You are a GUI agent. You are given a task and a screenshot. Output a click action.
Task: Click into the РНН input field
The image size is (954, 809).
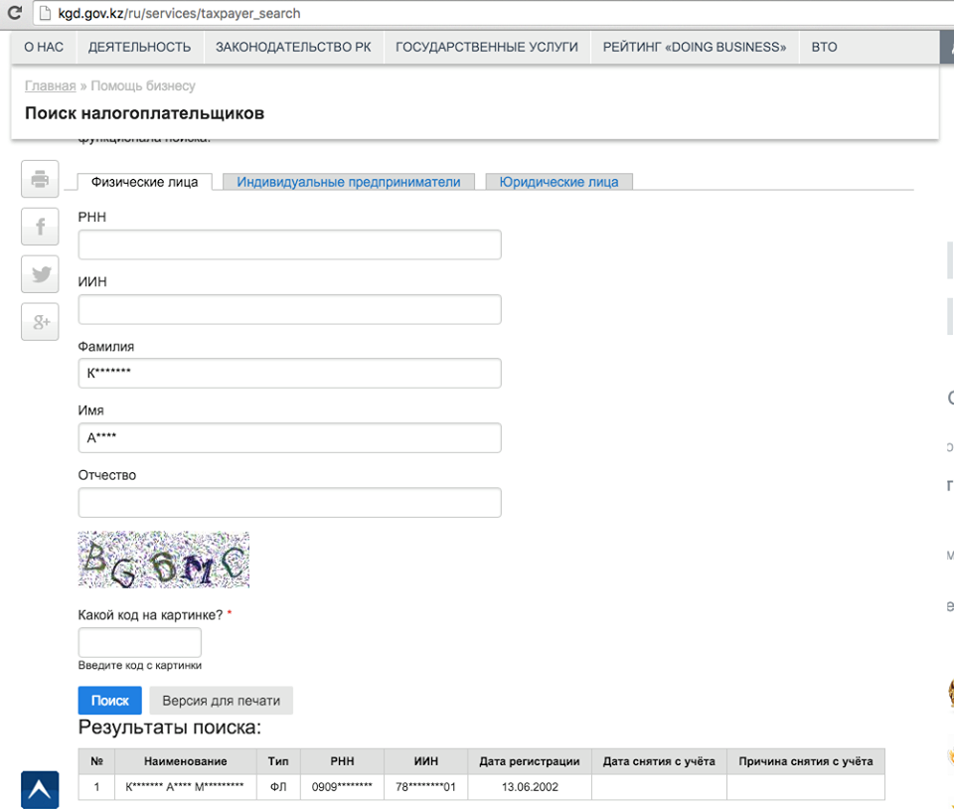tap(289, 245)
